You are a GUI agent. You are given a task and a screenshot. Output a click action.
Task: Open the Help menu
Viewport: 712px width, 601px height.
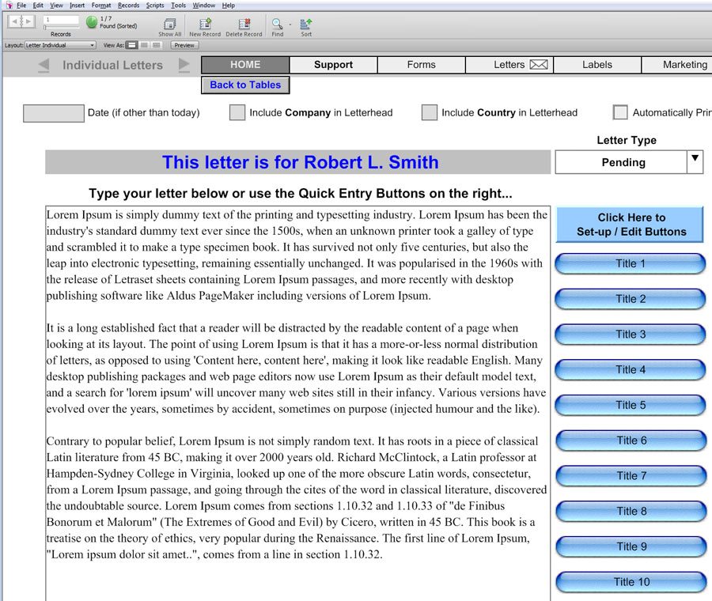click(228, 6)
